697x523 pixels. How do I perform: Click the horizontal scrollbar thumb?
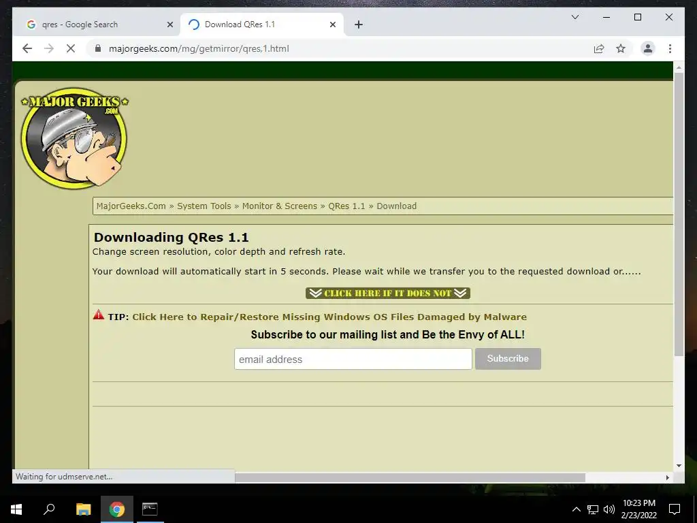410,477
